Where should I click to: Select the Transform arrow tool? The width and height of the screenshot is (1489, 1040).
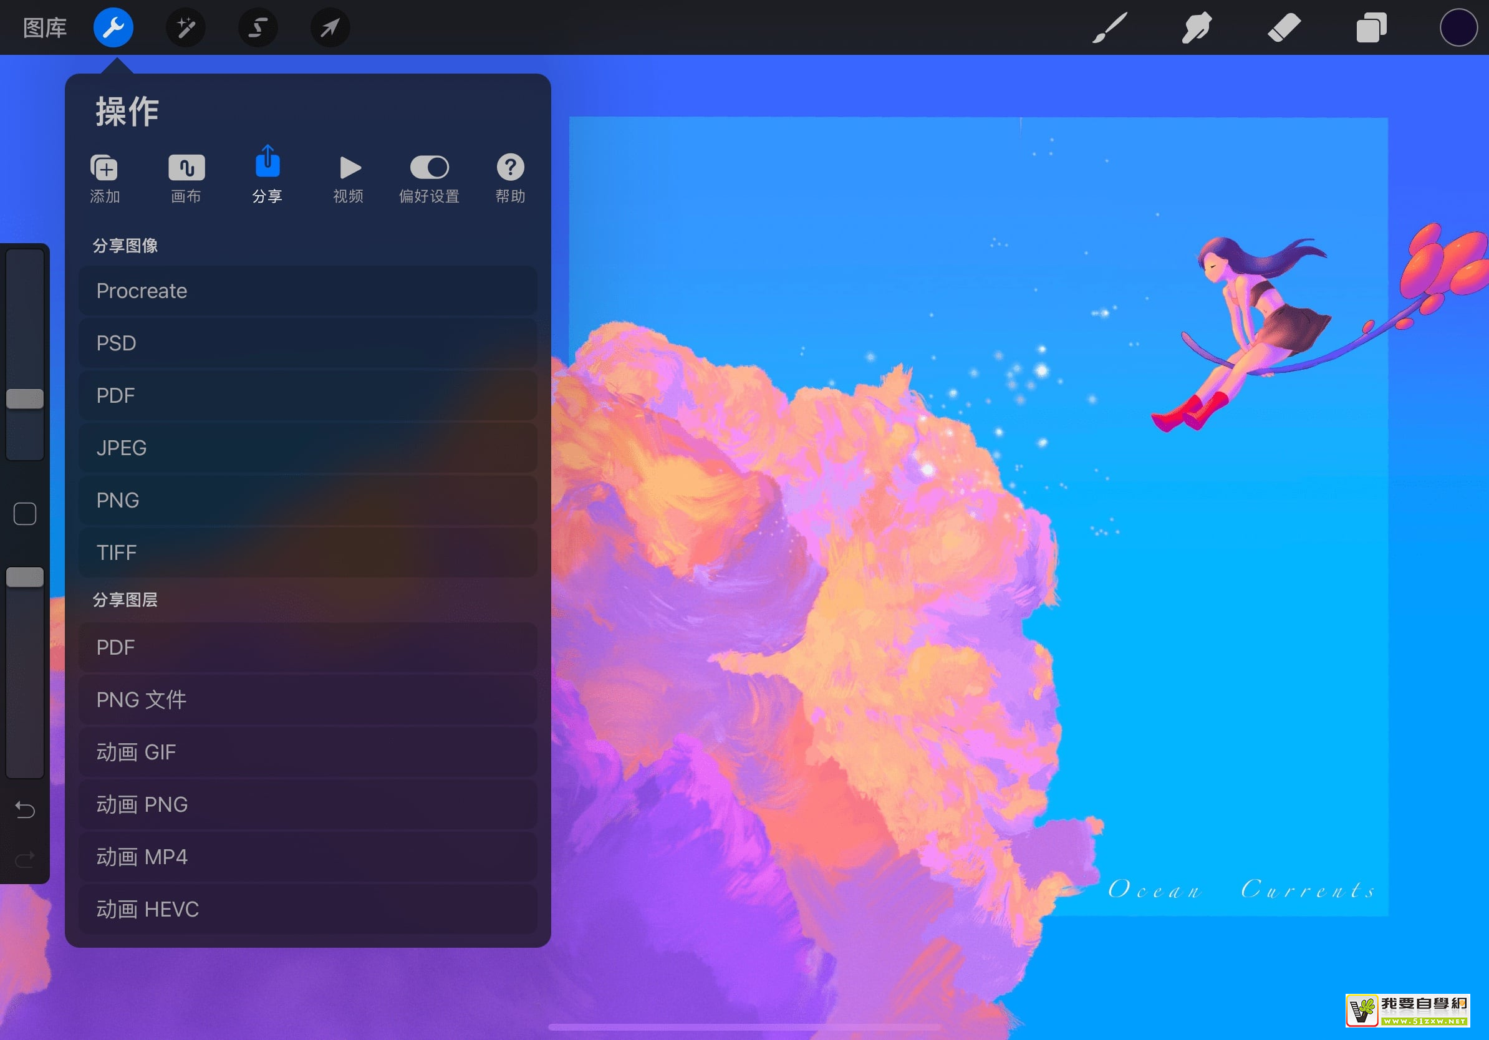point(330,27)
